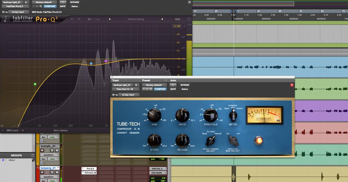
Task: Open factory default preset list in Pro-Q 2
Action: pyautogui.click(x=44, y=2)
